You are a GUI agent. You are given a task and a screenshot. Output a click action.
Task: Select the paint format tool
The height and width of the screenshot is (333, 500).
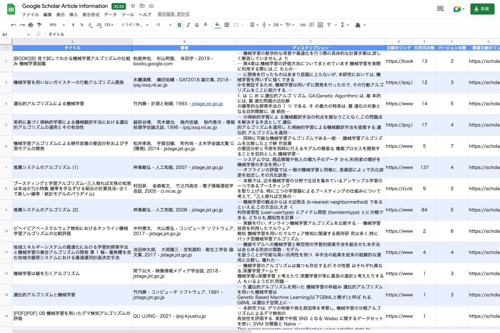pyautogui.click(x=39, y=25)
